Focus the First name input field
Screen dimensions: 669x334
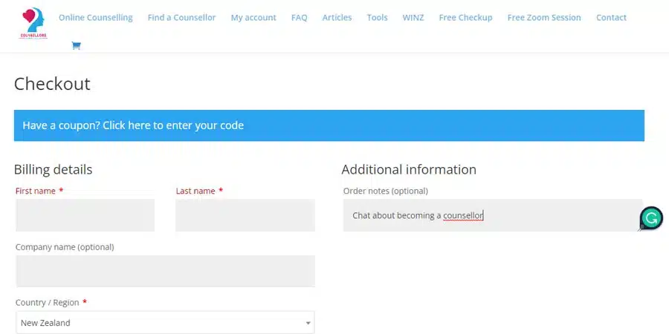click(x=85, y=215)
